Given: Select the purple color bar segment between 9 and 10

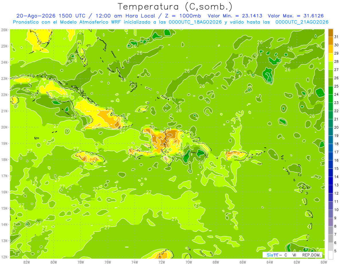Looking at the screenshot, I should click(x=331, y=214).
